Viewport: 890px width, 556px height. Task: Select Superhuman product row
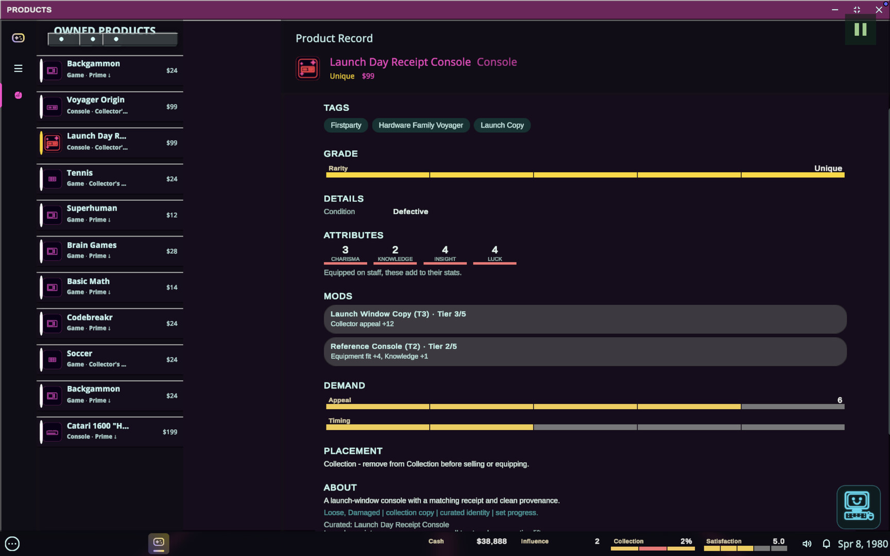pyautogui.click(x=110, y=215)
